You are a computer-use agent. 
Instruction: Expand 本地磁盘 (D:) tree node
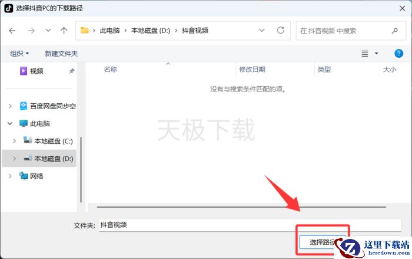[x=15, y=158]
